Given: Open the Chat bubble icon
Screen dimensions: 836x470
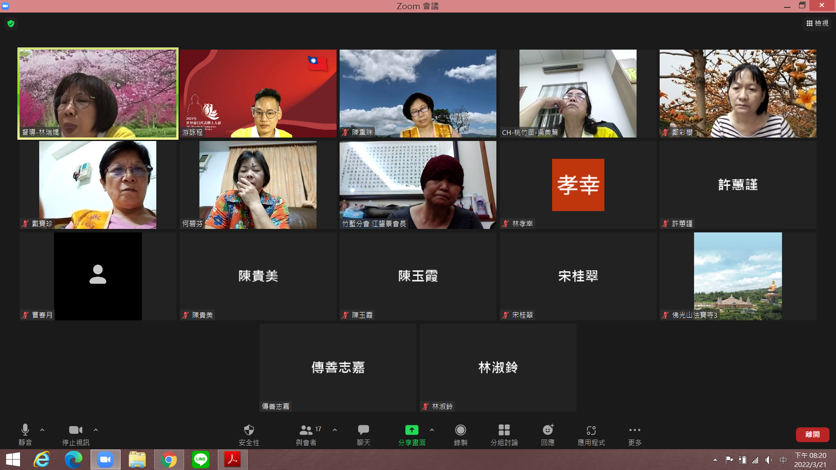Looking at the screenshot, I should pos(363,430).
